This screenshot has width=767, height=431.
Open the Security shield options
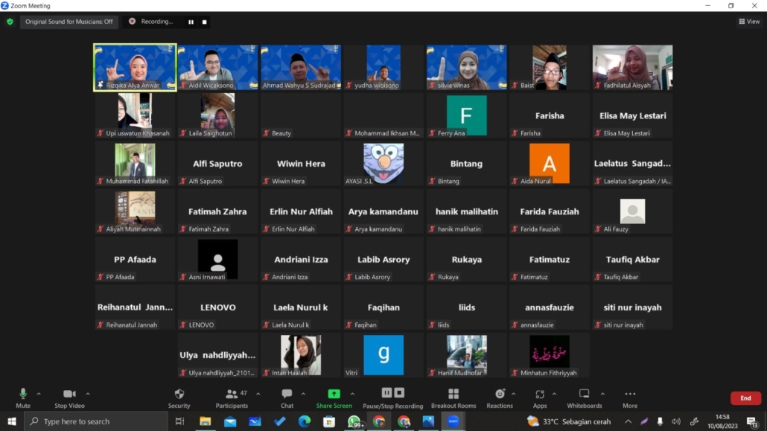tap(179, 398)
